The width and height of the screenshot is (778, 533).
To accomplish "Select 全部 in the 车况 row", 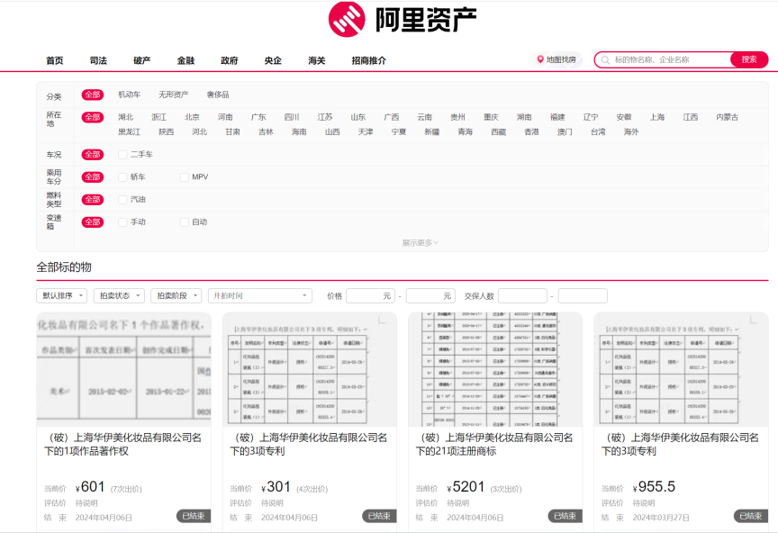I will tap(93, 155).
